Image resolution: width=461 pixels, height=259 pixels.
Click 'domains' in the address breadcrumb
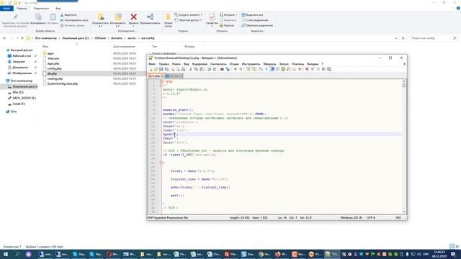point(117,38)
